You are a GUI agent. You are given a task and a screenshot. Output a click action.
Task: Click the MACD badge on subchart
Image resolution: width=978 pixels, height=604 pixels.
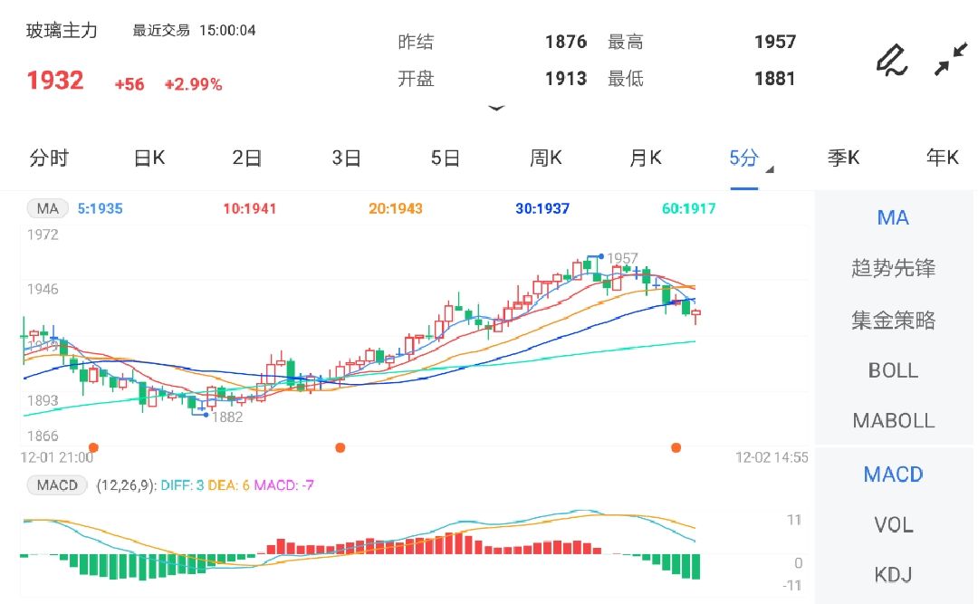pyautogui.click(x=57, y=485)
